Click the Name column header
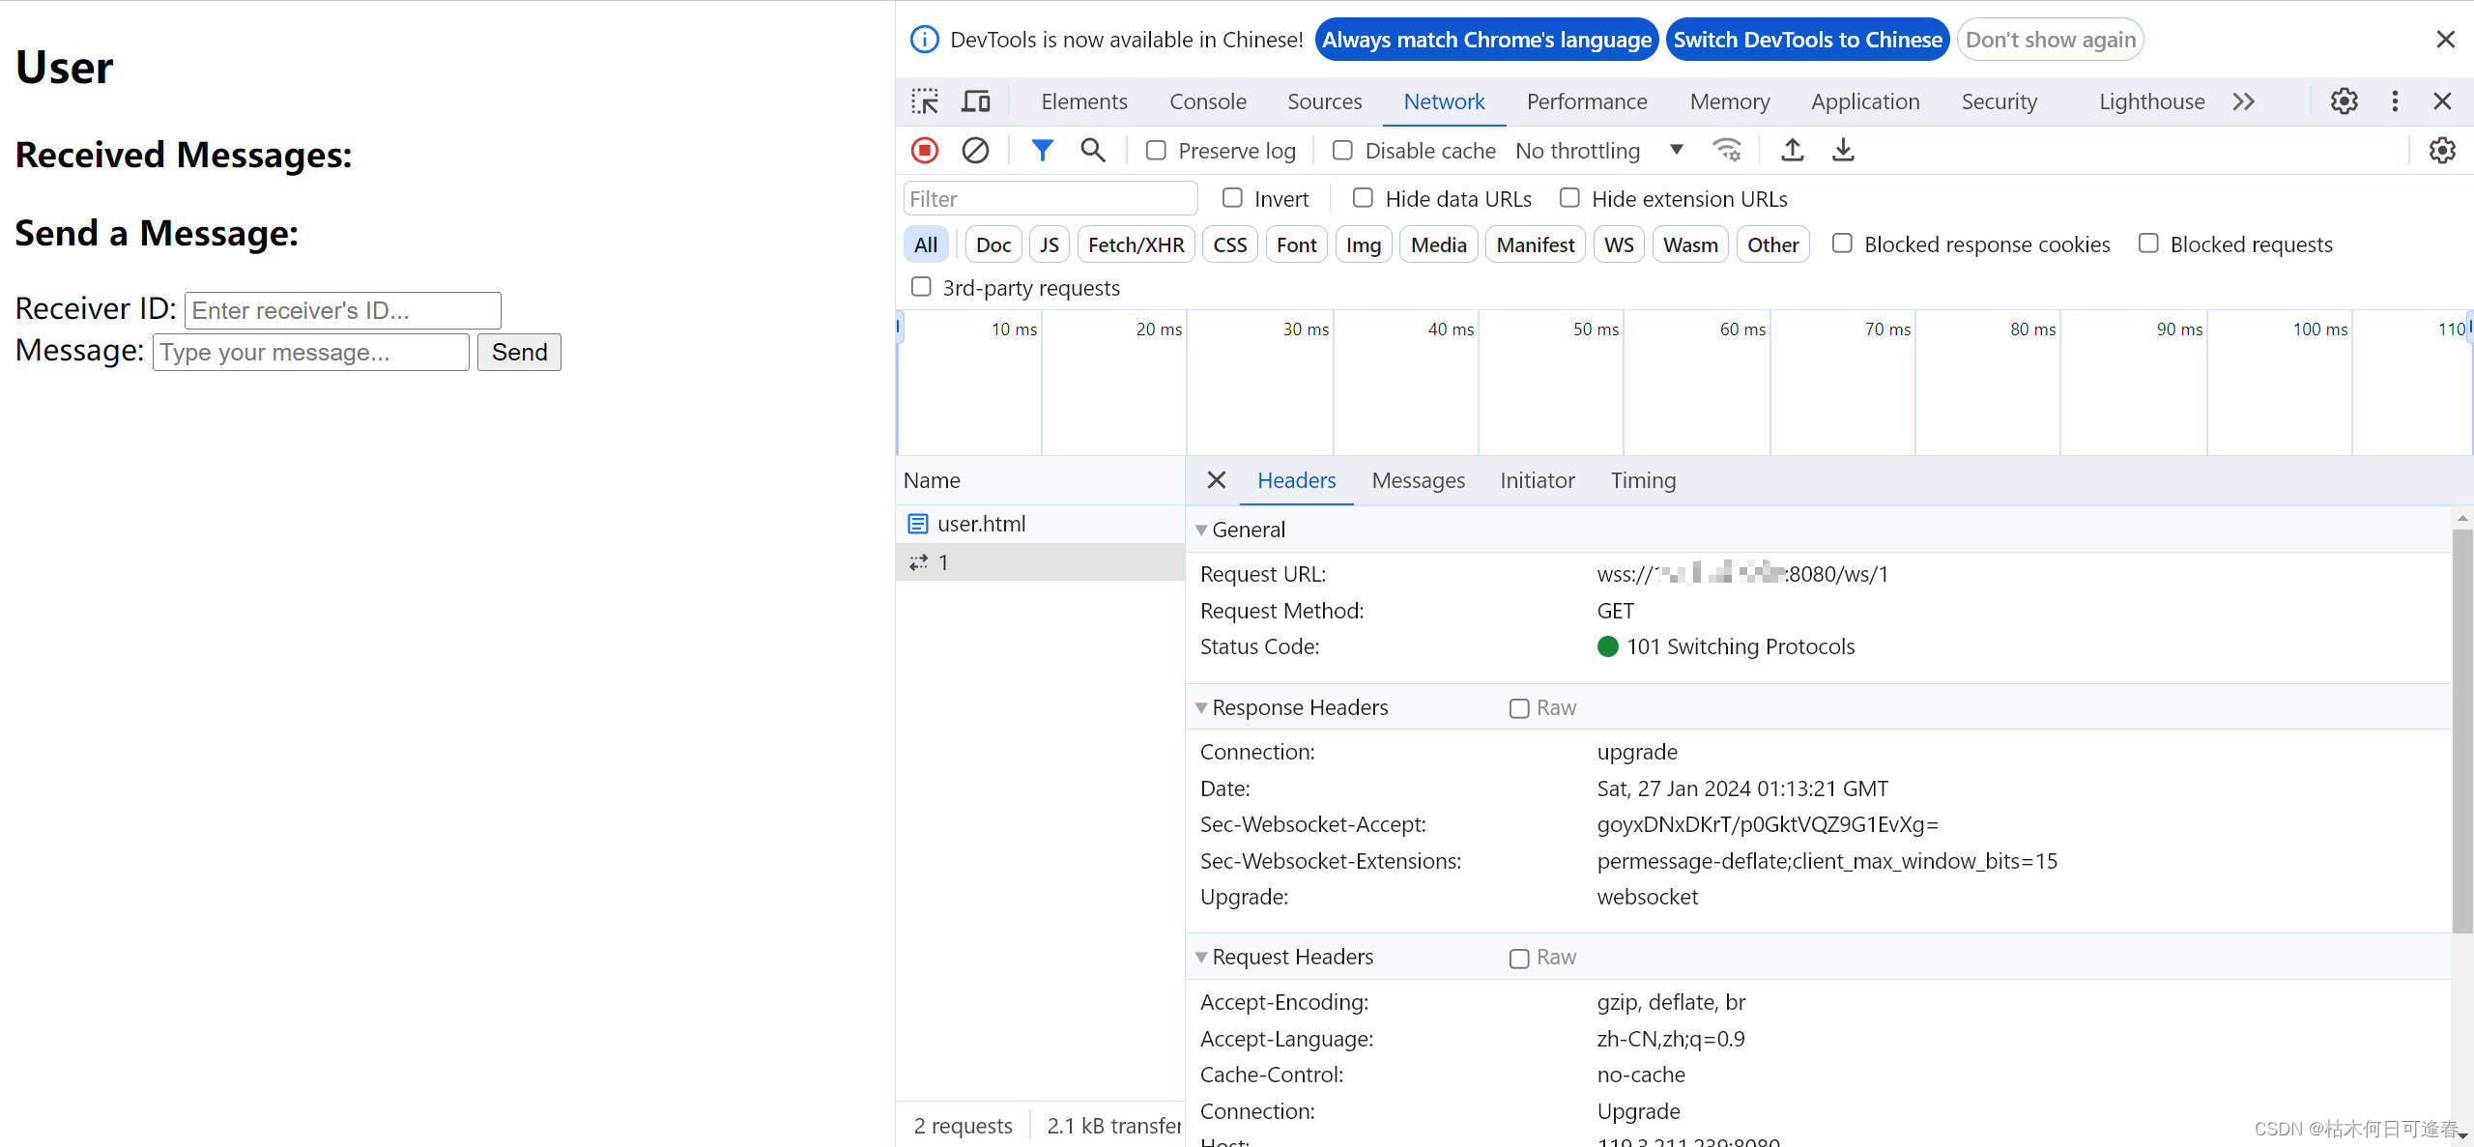Screen dimensions: 2474x1147 point(1040,480)
